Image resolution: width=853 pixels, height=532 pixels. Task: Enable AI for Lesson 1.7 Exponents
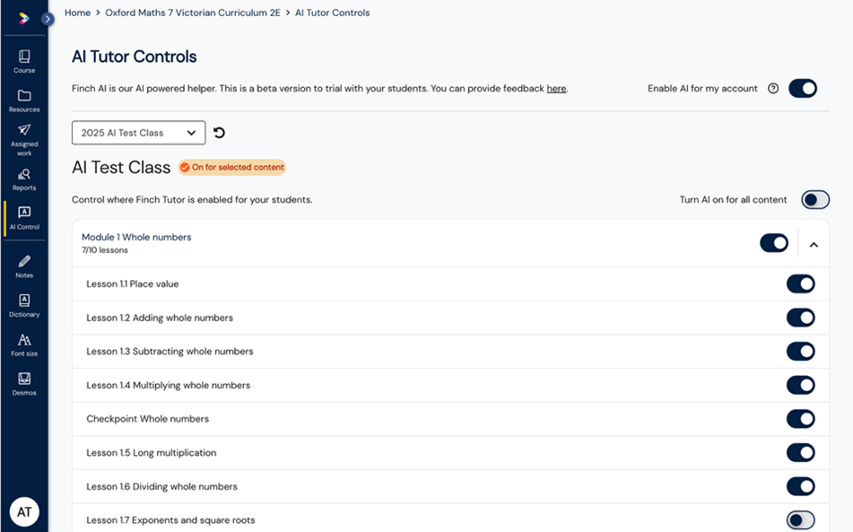pos(800,520)
